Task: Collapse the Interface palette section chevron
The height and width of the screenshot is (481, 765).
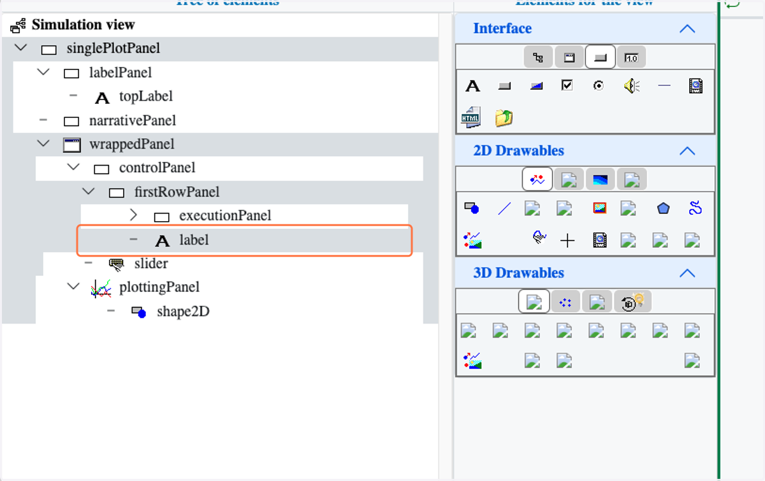Action: click(687, 29)
